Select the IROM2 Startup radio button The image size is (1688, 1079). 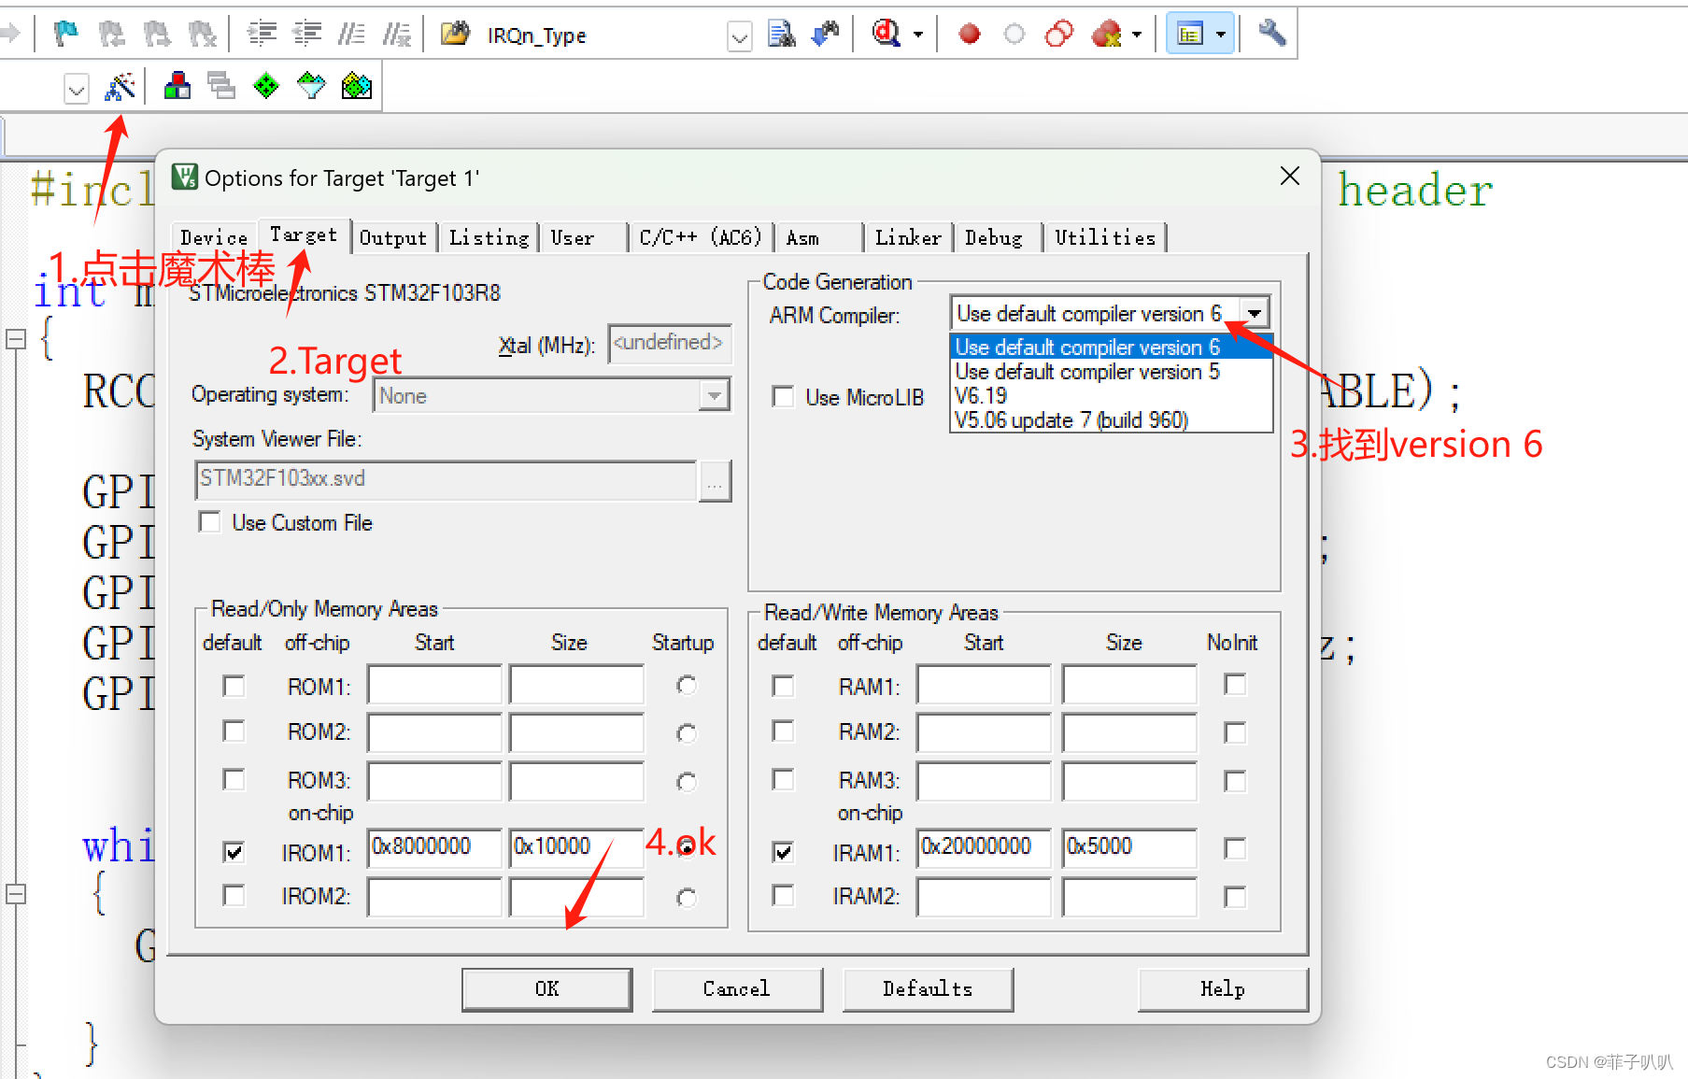[687, 898]
